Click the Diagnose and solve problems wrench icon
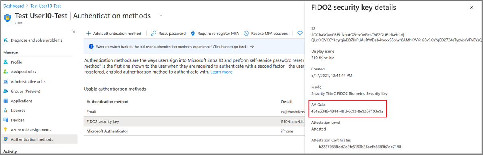The width and height of the screenshot is (483, 155). (x=6, y=40)
